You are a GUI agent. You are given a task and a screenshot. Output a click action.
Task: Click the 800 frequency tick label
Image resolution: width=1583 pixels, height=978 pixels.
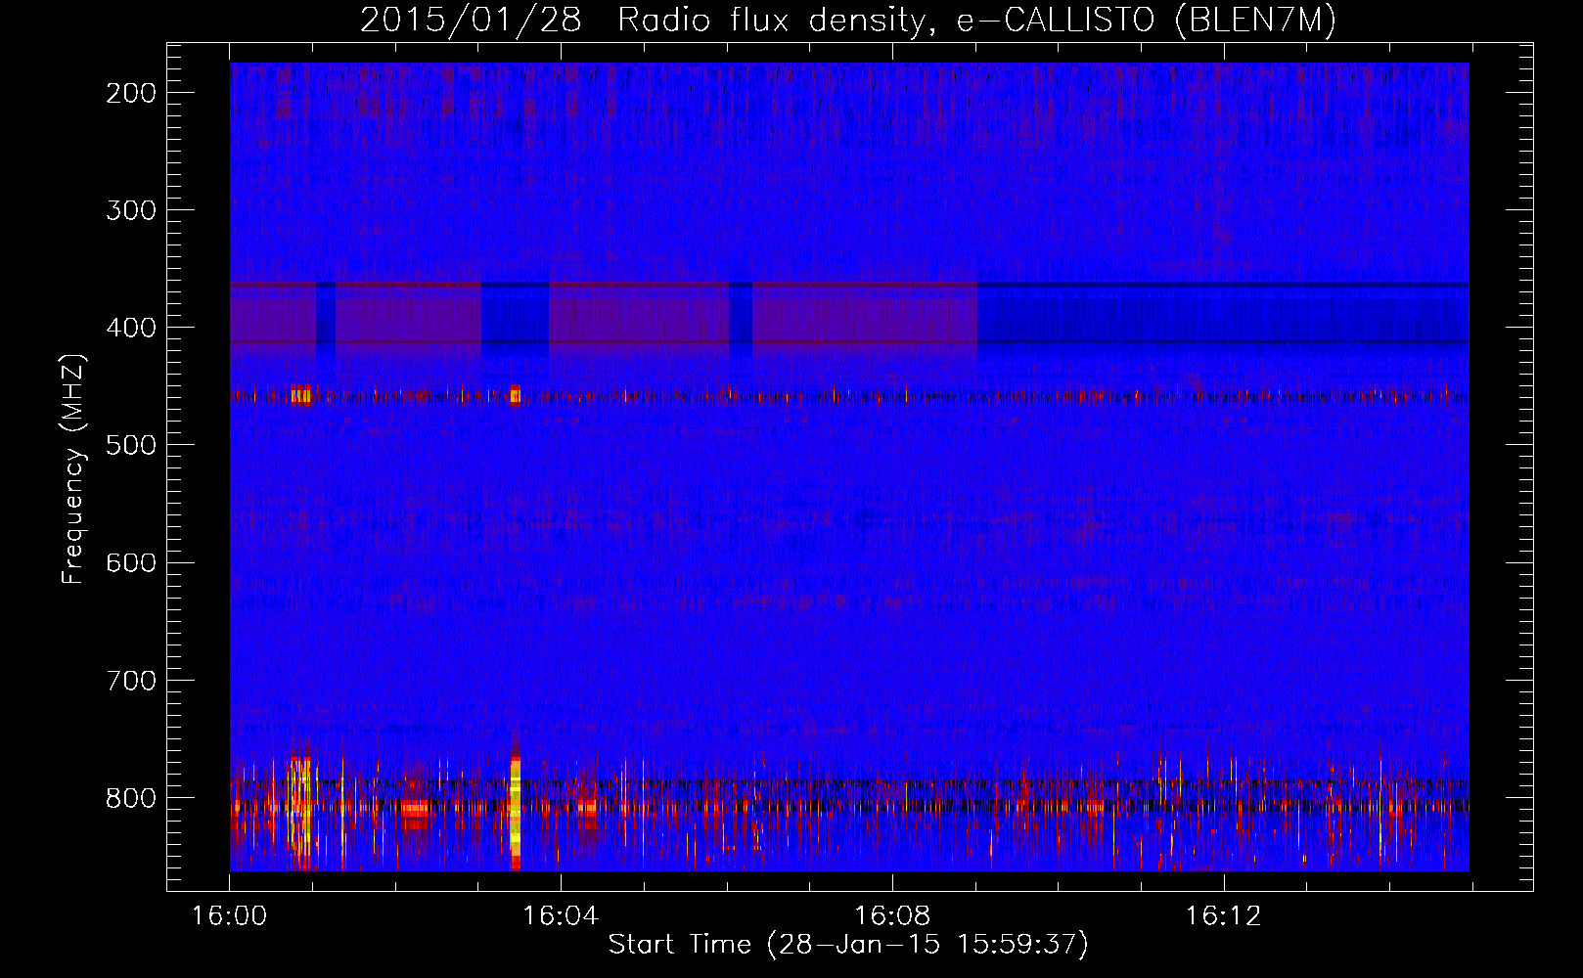click(x=130, y=797)
